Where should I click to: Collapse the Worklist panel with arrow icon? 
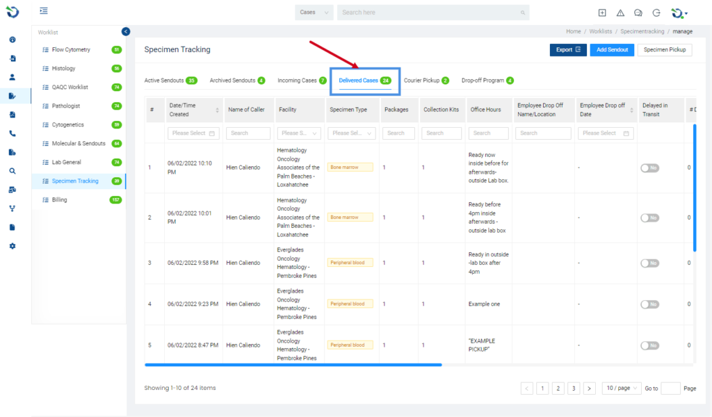click(x=126, y=31)
